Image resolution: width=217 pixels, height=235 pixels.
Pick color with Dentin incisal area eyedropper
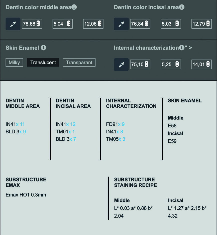tap(121, 24)
